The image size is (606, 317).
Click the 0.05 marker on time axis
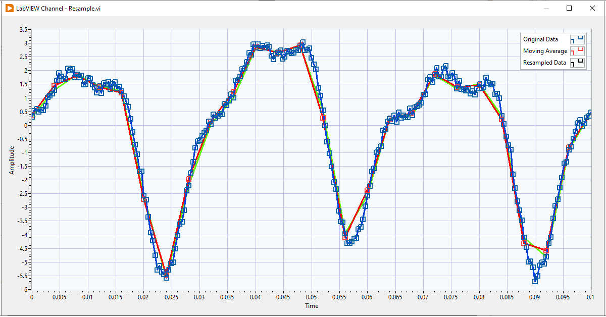click(312, 298)
